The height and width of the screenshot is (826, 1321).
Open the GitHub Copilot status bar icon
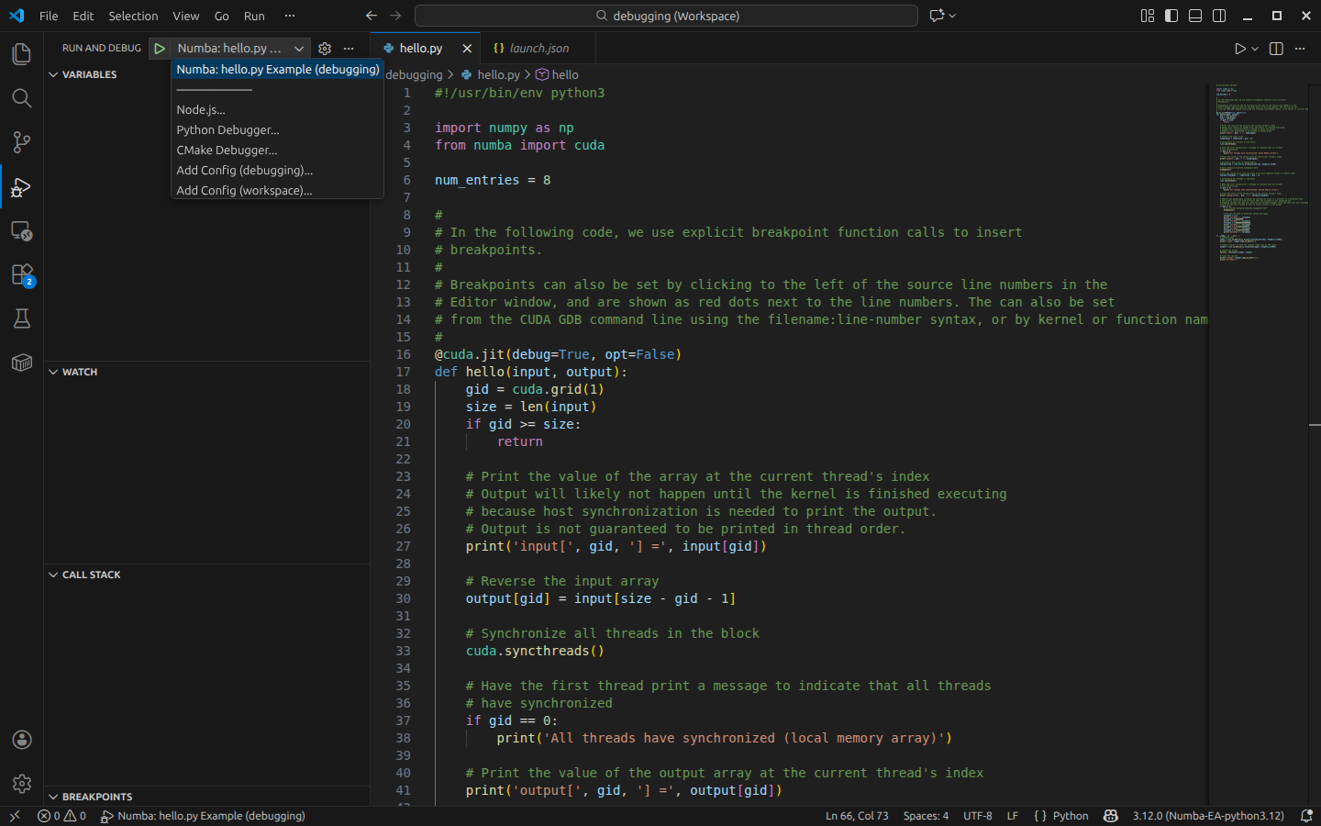pyautogui.click(x=1110, y=816)
